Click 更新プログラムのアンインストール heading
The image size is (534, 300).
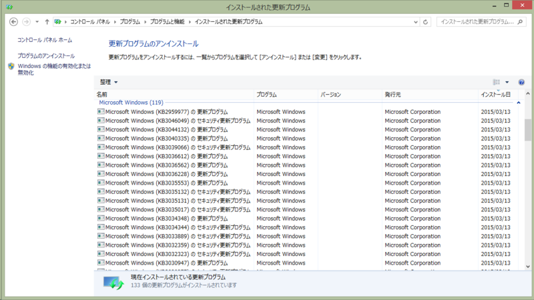point(154,43)
